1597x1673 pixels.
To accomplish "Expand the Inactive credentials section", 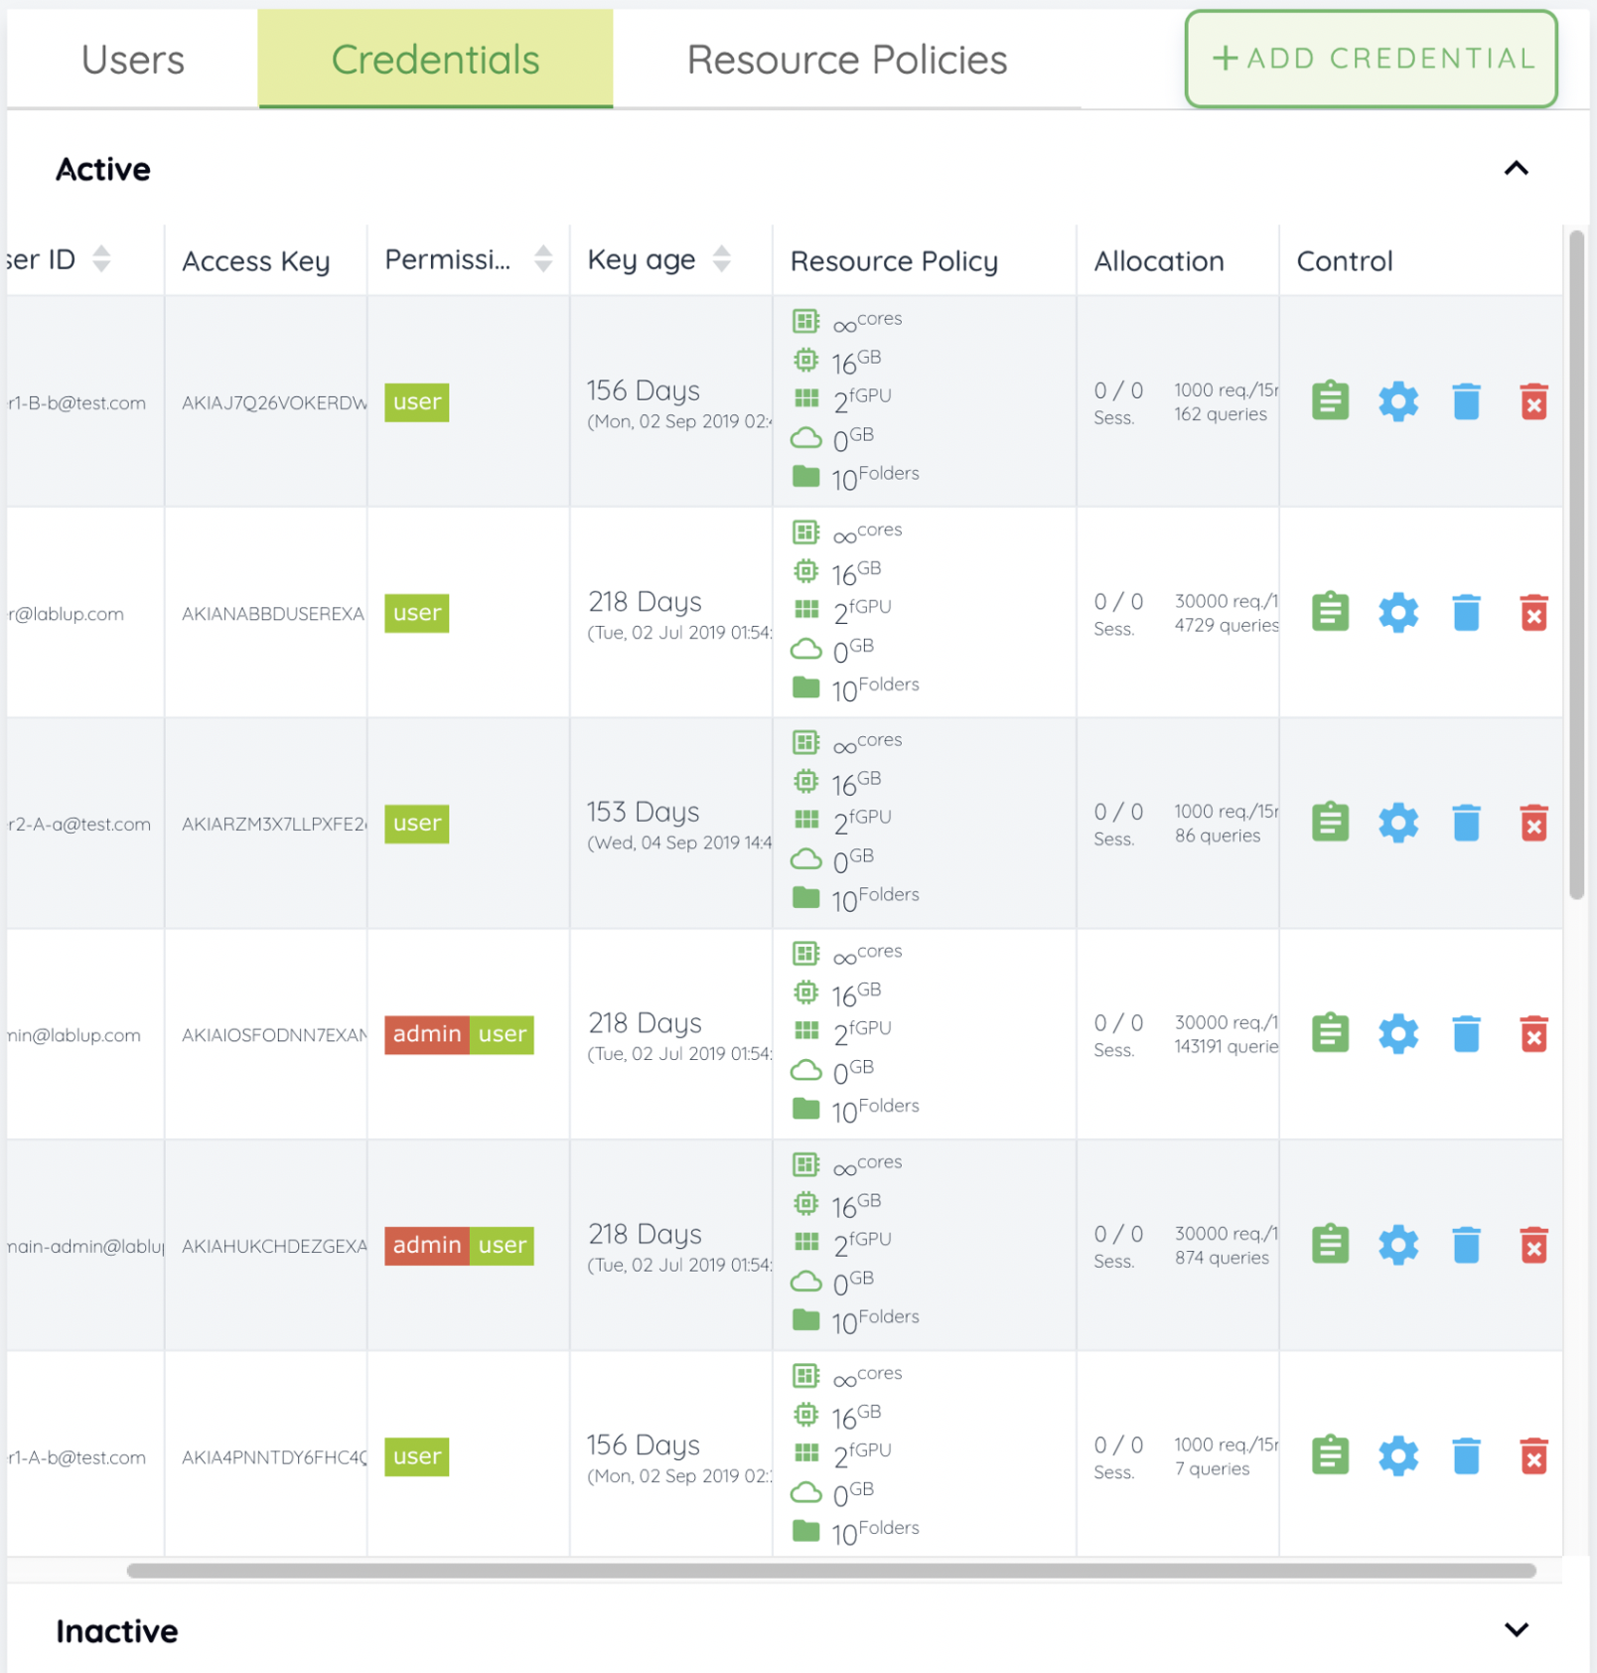I will click(1516, 1629).
